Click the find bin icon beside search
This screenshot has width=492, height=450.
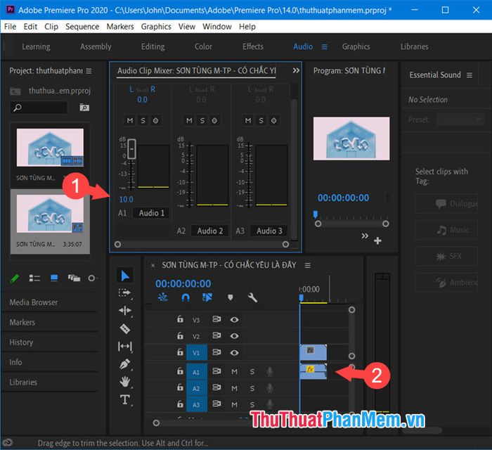(84, 108)
